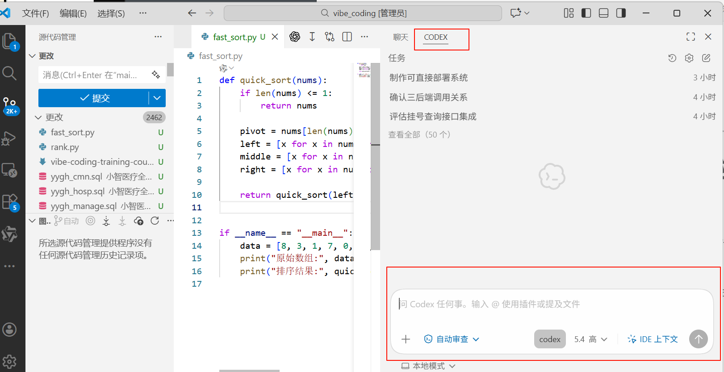Open the Accounts menu in activity bar
Screen dimensions: 724x372
9,330
